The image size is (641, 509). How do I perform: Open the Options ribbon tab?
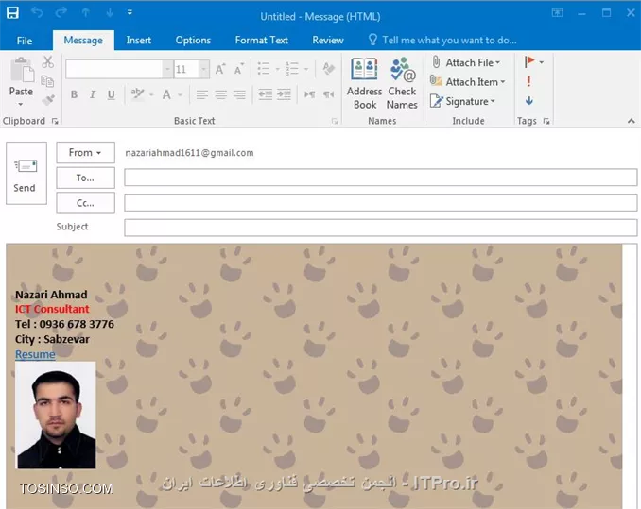click(x=193, y=40)
